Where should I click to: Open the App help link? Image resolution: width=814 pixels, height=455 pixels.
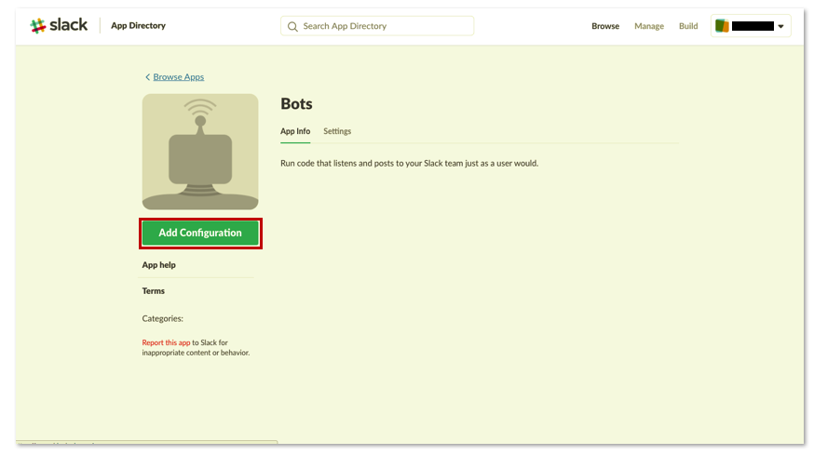(x=159, y=265)
